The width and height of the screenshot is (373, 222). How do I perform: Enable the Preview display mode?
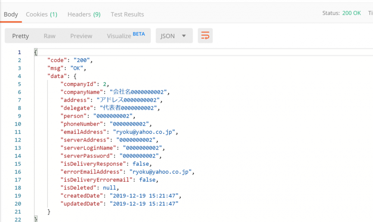pyautogui.click(x=81, y=36)
